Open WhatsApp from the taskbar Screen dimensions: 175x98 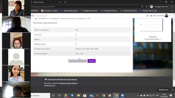click(x=66, y=96)
